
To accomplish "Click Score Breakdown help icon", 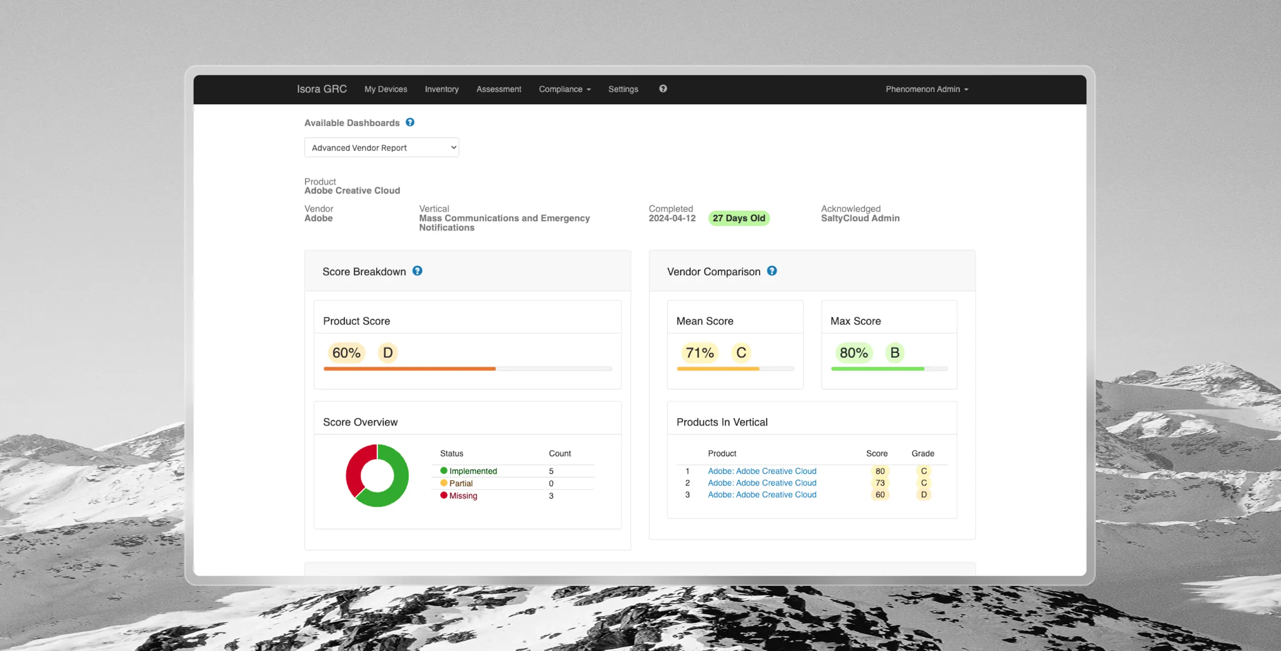I will (417, 271).
